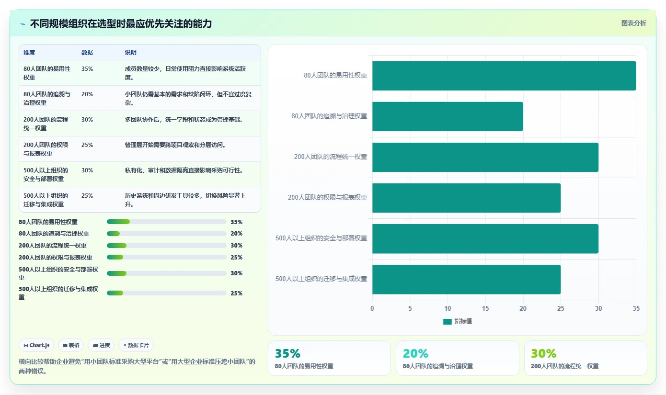Click the 80人团队的追溯与治理权重 progress bar

point(167,234)
